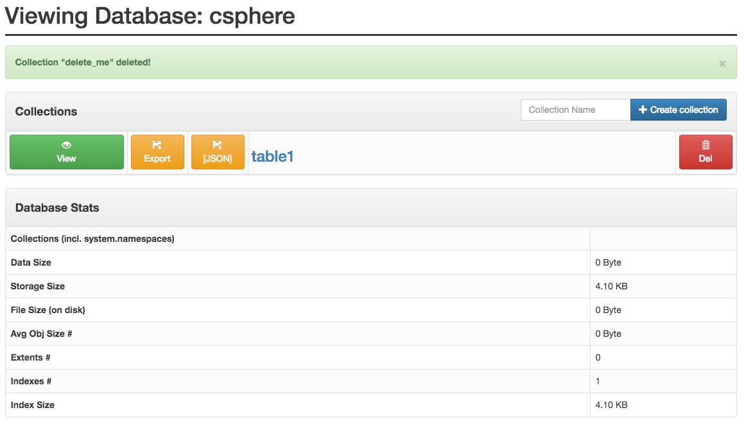Click the Avg Obj Size # label
The width and height of the screenshot is (746, 444).
point(42,334)
